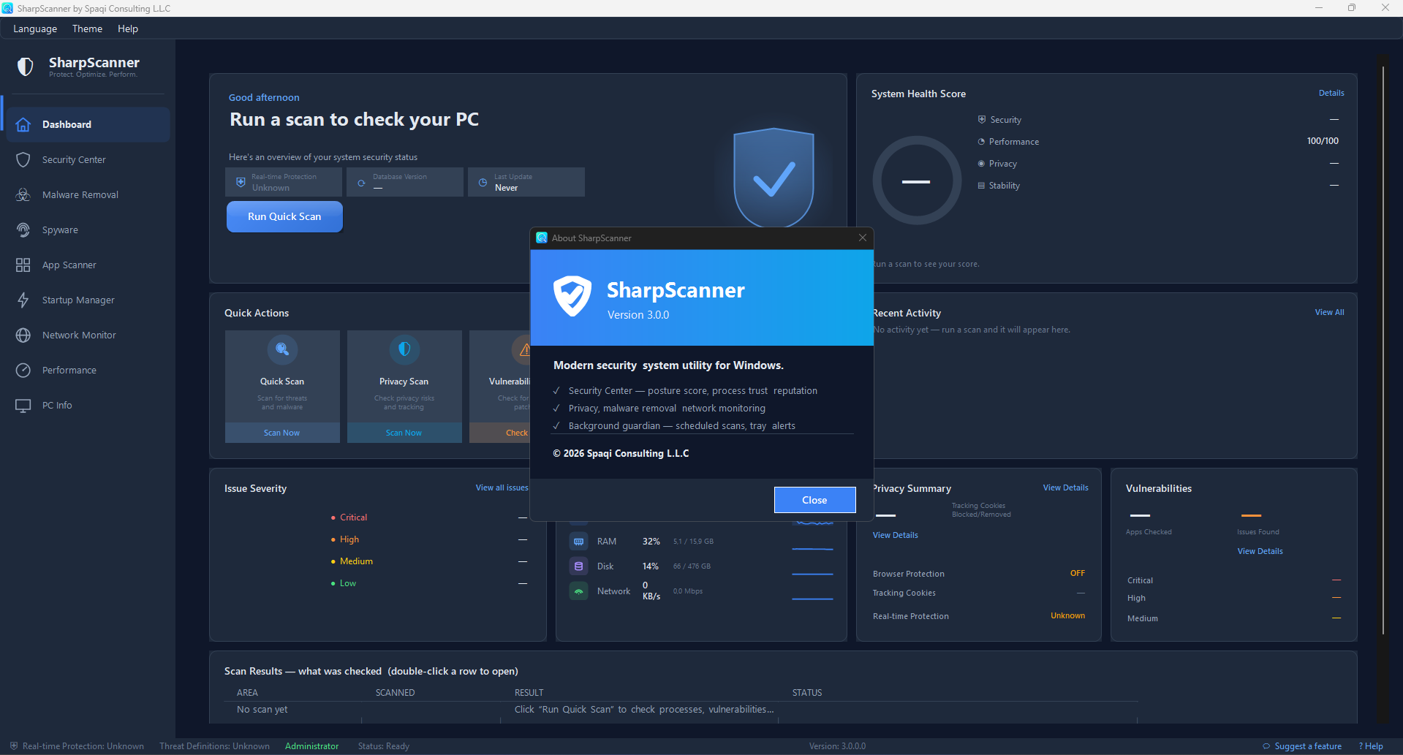Click the Administrator label in status bar

pyautogui.click(x=311, y=746)
